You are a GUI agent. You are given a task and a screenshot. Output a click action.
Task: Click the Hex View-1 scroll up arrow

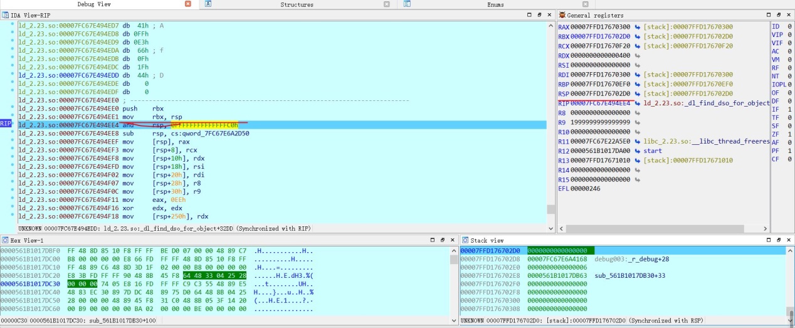pyautogui.click(x=454, y=250)
